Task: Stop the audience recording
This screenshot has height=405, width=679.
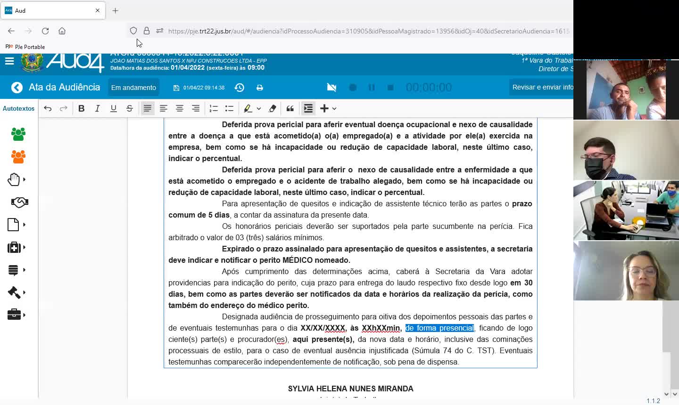Action: point(390,88)
